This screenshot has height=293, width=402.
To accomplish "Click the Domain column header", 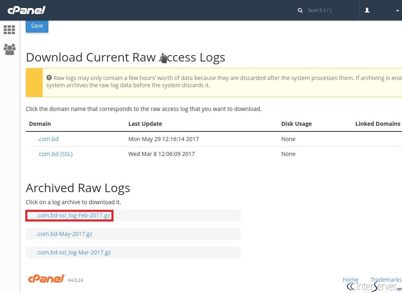I will point(40,124).
